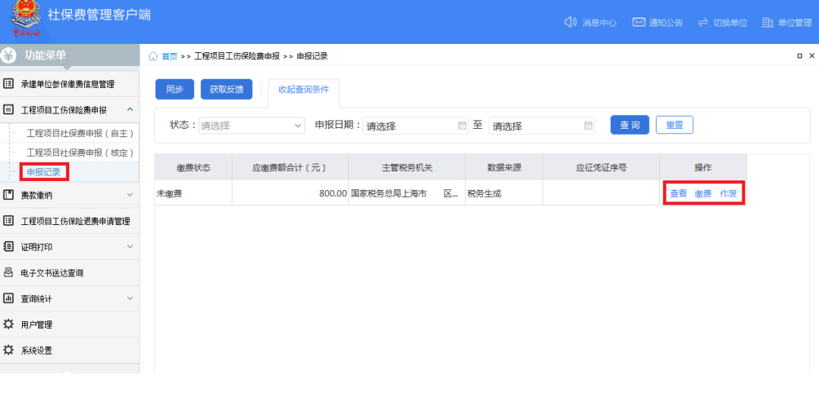Click 作废 link in the operation column
The height and width of the screenshot is (397, 819).
pos(728,194)
